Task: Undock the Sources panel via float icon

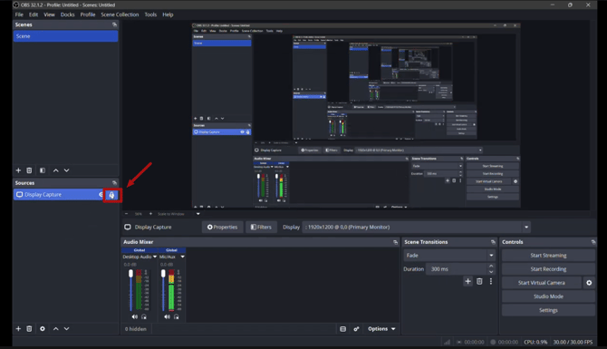Action: (114, 183)
